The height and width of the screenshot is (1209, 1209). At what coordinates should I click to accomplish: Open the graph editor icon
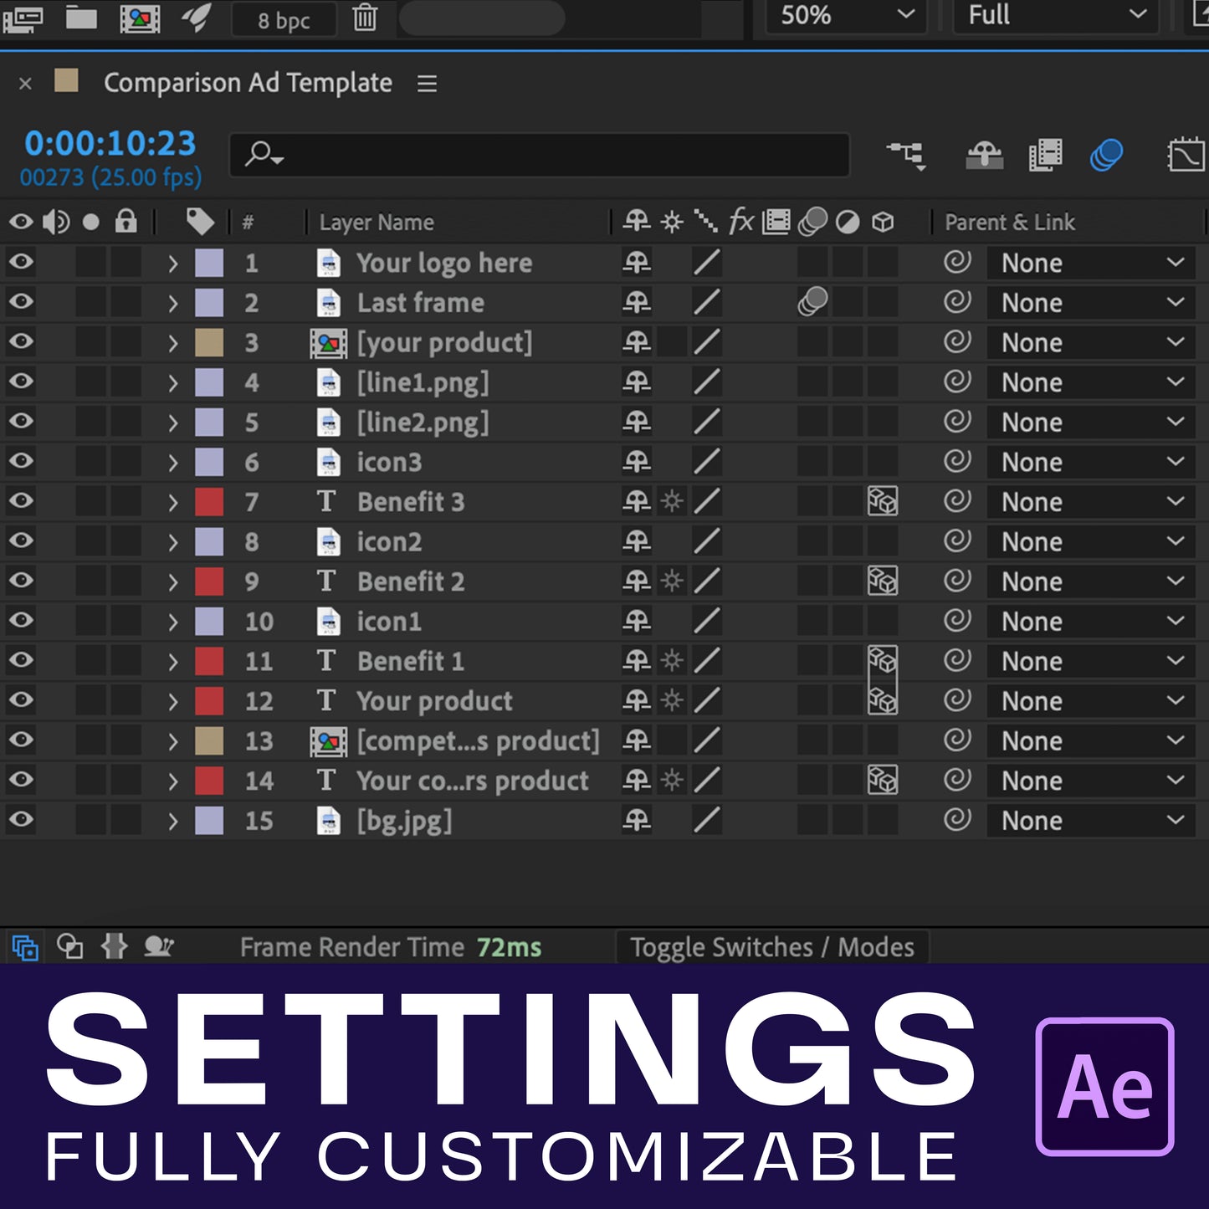pyautogui.click(x=1185, y=155)
